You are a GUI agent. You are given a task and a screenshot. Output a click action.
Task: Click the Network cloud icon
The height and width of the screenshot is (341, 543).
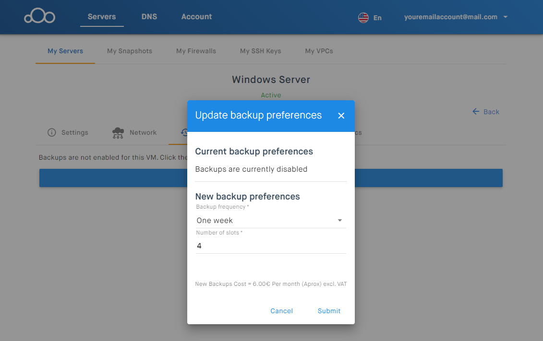tap(118, 133)
